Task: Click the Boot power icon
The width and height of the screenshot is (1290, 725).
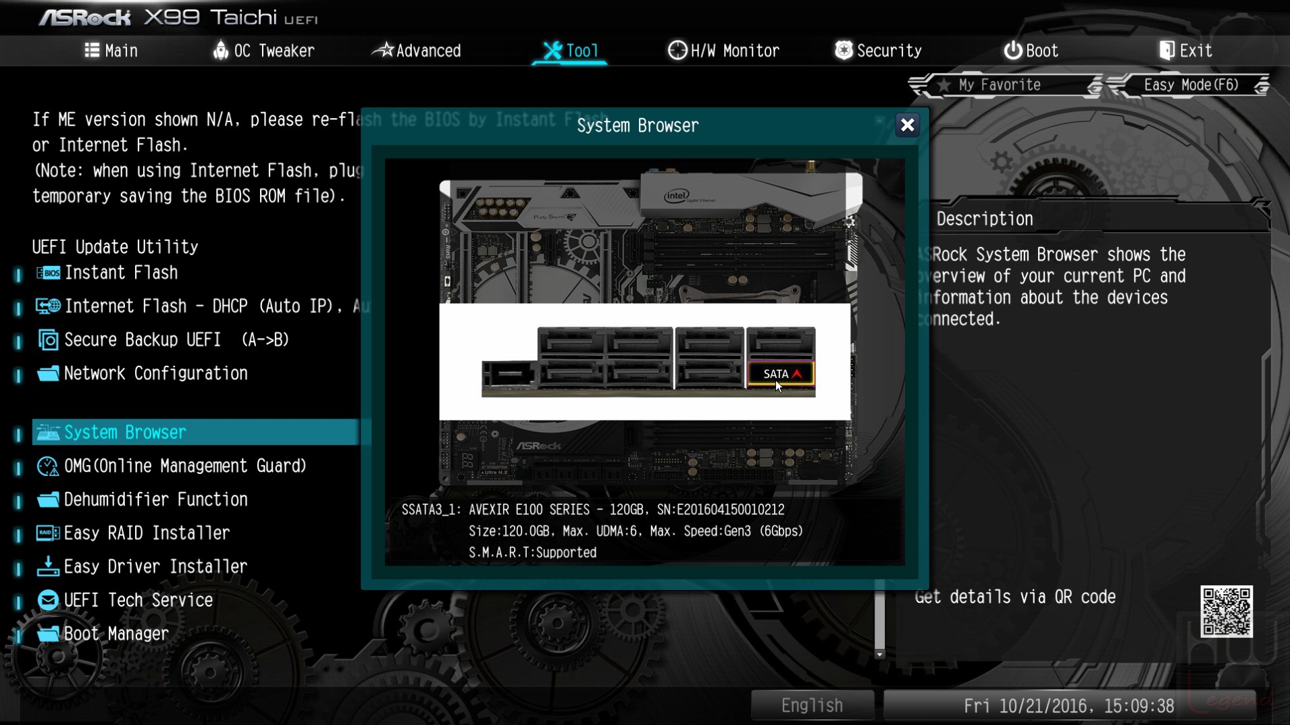Action: pos(1012,50)
